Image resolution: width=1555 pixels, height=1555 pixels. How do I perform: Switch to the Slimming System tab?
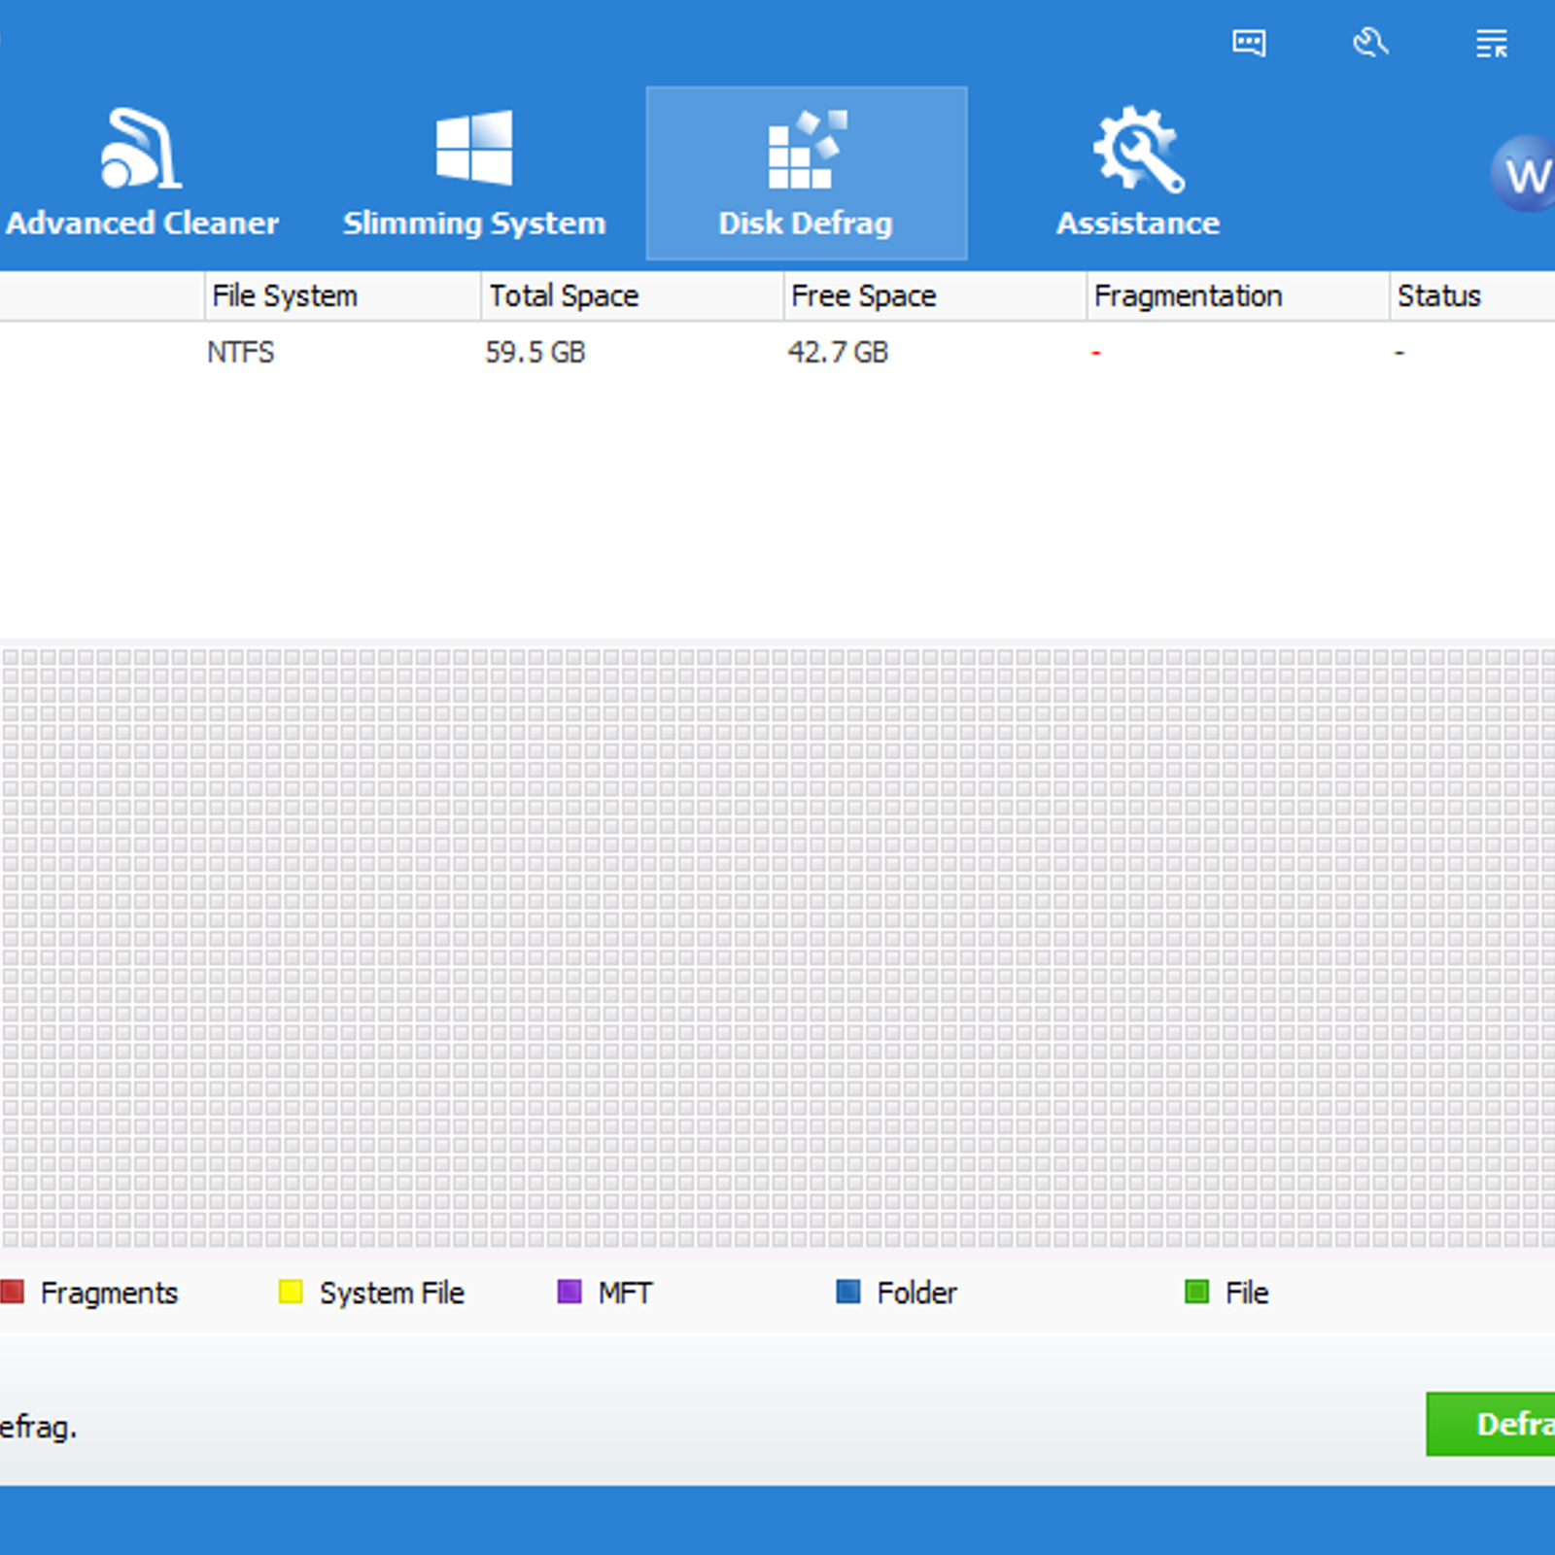point(474,175)
